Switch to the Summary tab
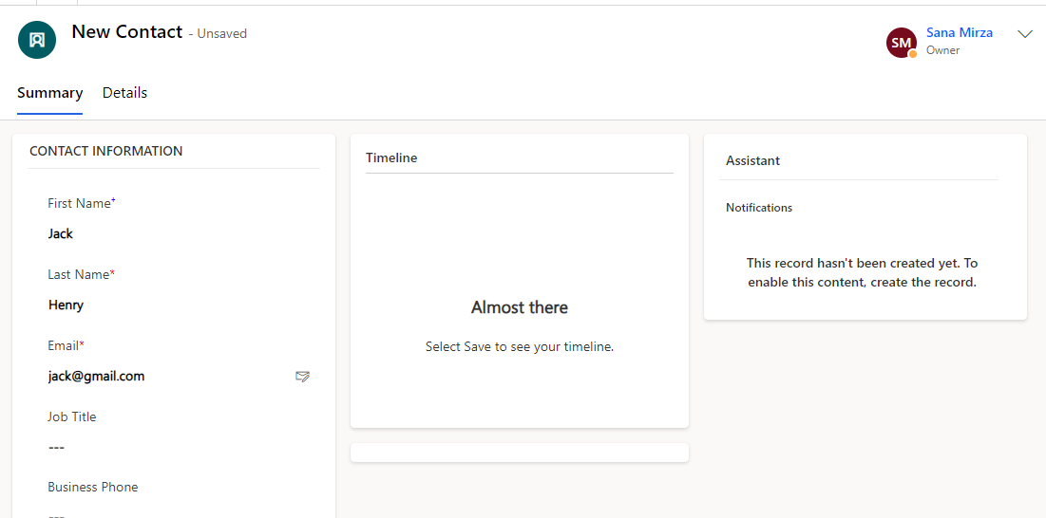This screenshot has height=518, width=1046. pos(49,93)
